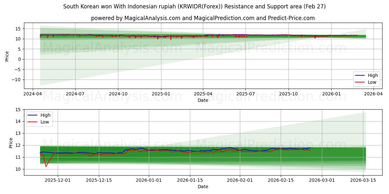This screenshot has height=194, width=389.
Task: Click the 10 price tick in upper chart
Action: coord(19,39)
